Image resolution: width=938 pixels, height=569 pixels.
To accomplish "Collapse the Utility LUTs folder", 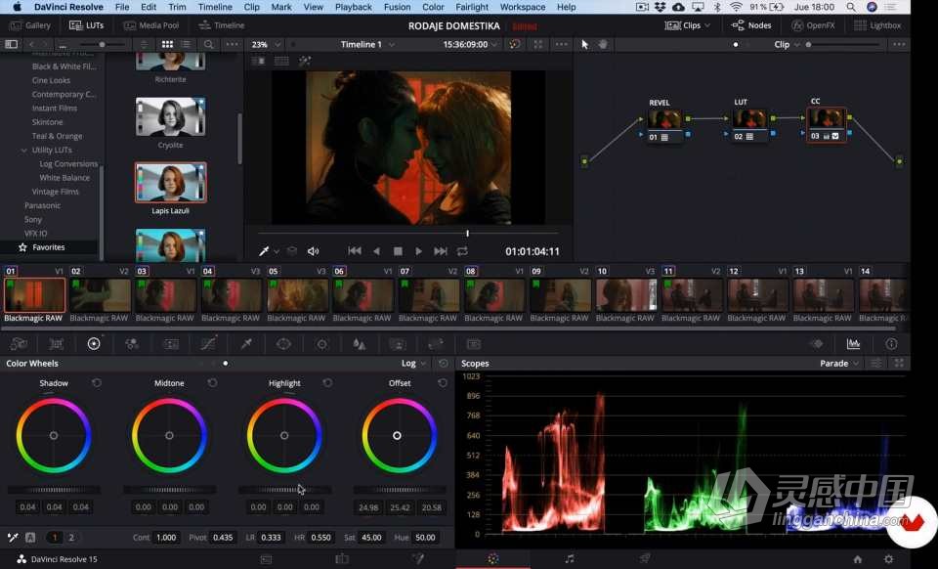I will pos(24,151).
